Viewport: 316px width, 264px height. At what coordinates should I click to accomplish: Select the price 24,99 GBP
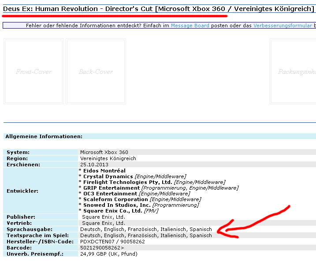93,254
